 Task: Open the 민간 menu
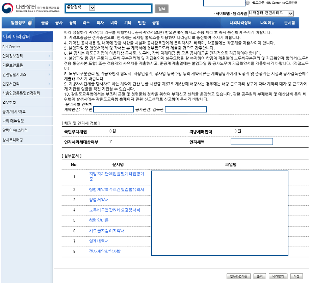[142, 23]
